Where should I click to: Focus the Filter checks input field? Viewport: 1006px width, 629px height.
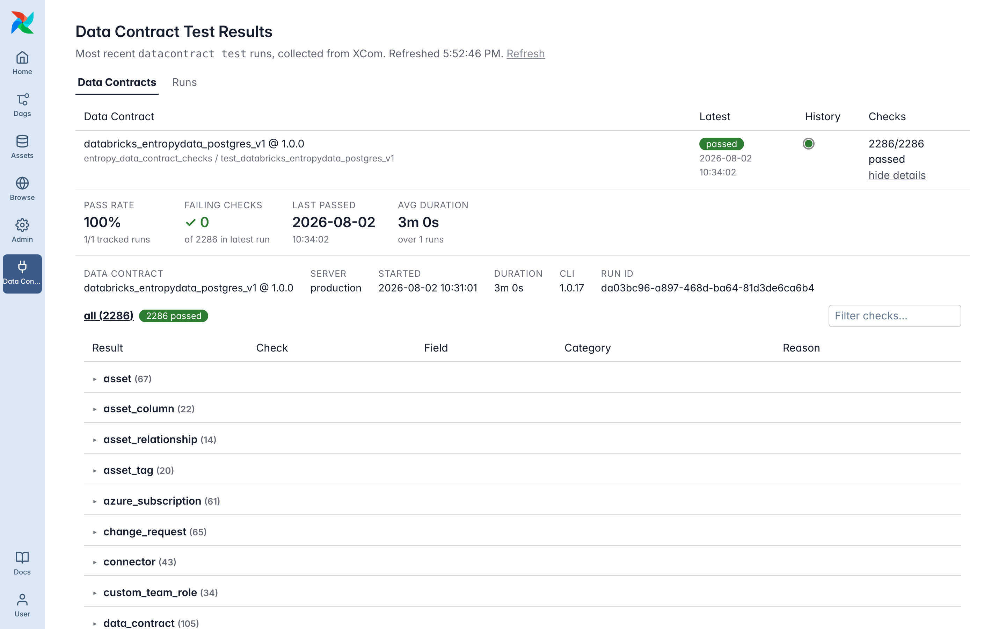click(895, 316)
